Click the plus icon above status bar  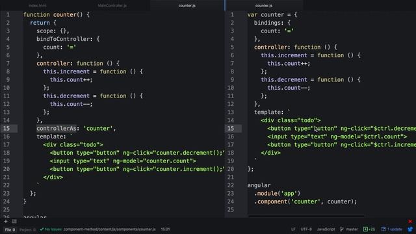tap(6, 221)
